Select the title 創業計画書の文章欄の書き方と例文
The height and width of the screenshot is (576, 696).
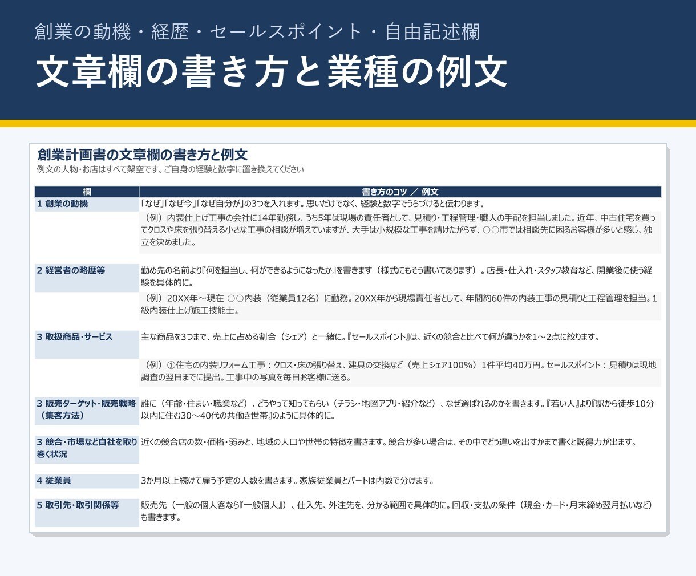(x=142, y=155)
